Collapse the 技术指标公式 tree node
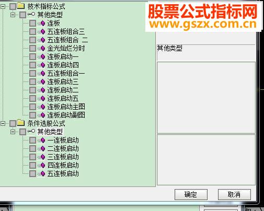Screen dimensions: 264x211 3,6
